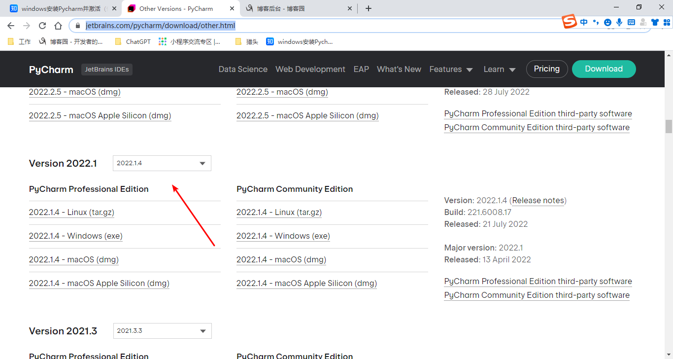The width and height of the screenshot is (673, 359).
Task: Close the windows安装Pycharm并激活 tab
Action: (x=114, y=8)
